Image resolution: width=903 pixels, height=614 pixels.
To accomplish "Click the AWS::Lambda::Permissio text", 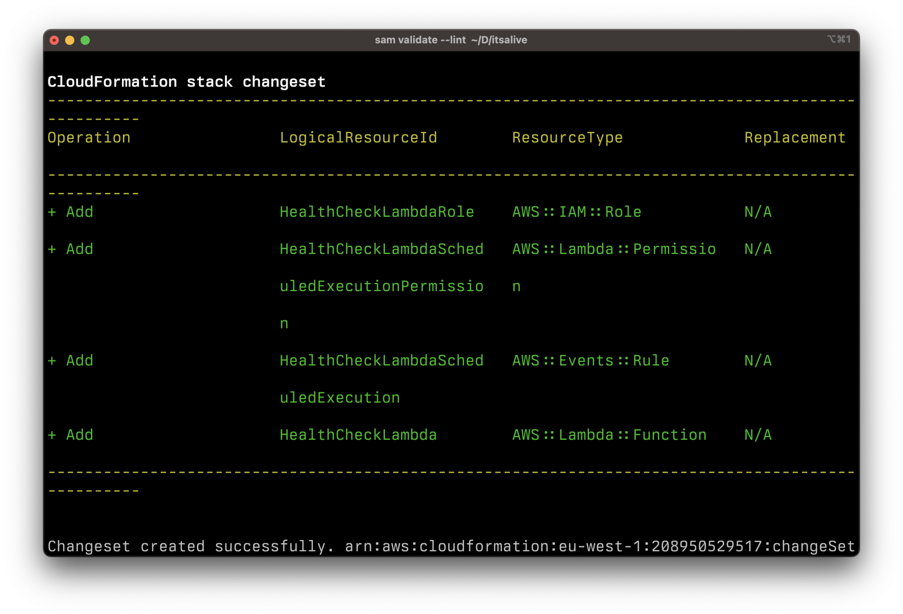I will tap(614, 249).
